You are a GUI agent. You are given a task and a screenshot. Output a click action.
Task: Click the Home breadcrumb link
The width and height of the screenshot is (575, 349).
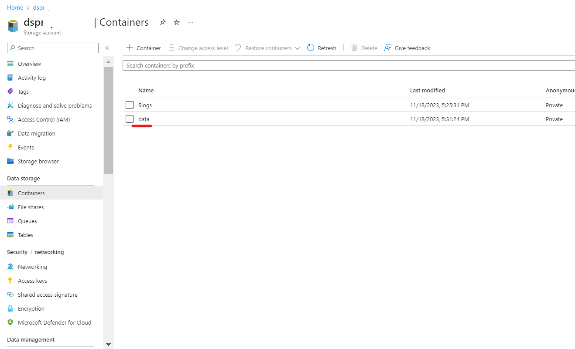[x=15, y=7]
